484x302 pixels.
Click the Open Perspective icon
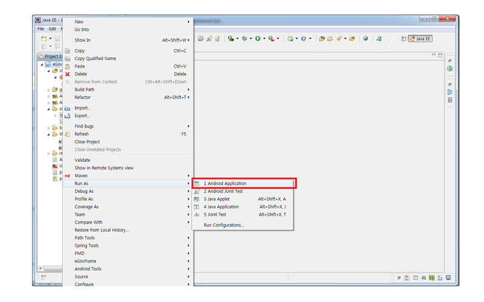[404, 39]
